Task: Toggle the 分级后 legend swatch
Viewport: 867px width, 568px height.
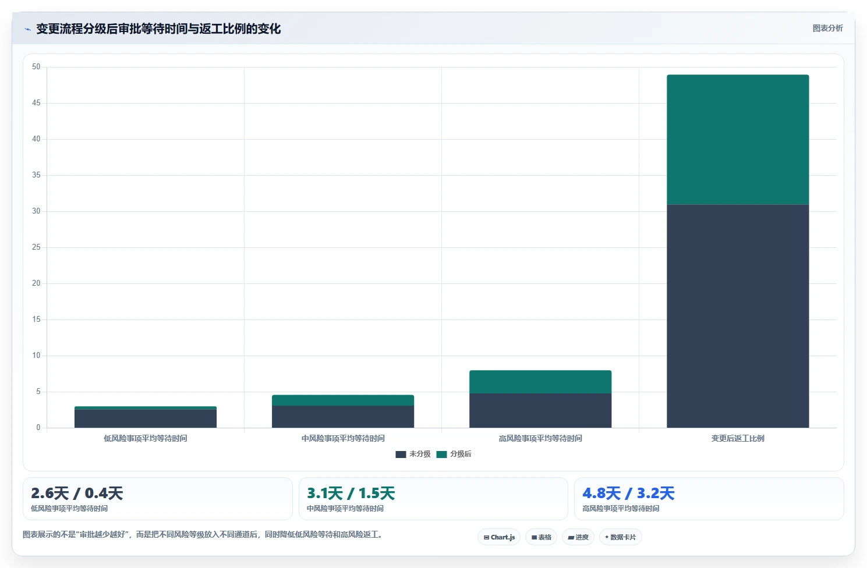Action: click(x=441, y=455)
